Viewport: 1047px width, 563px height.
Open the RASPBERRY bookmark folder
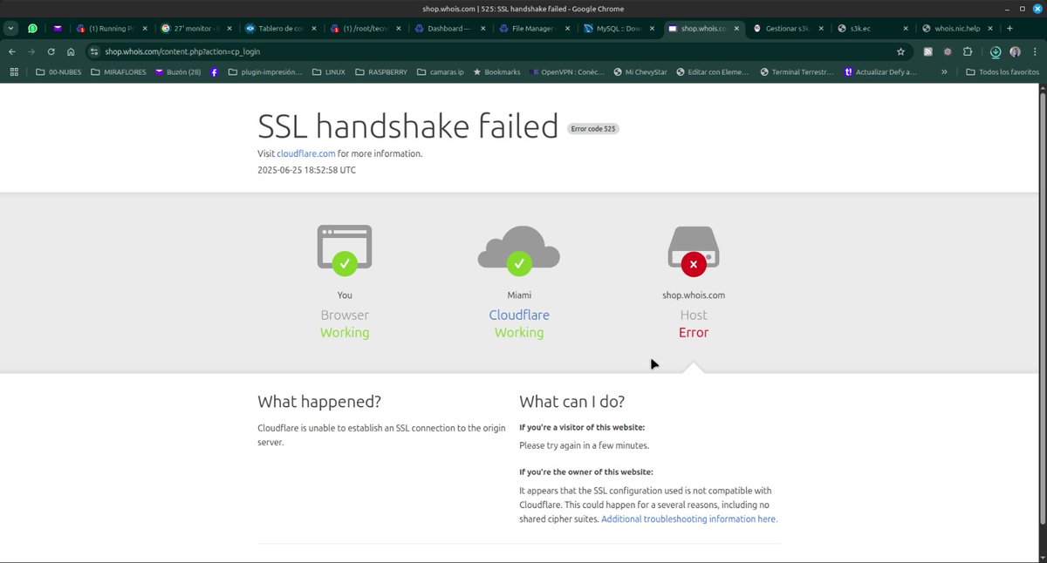click(381, 72)
